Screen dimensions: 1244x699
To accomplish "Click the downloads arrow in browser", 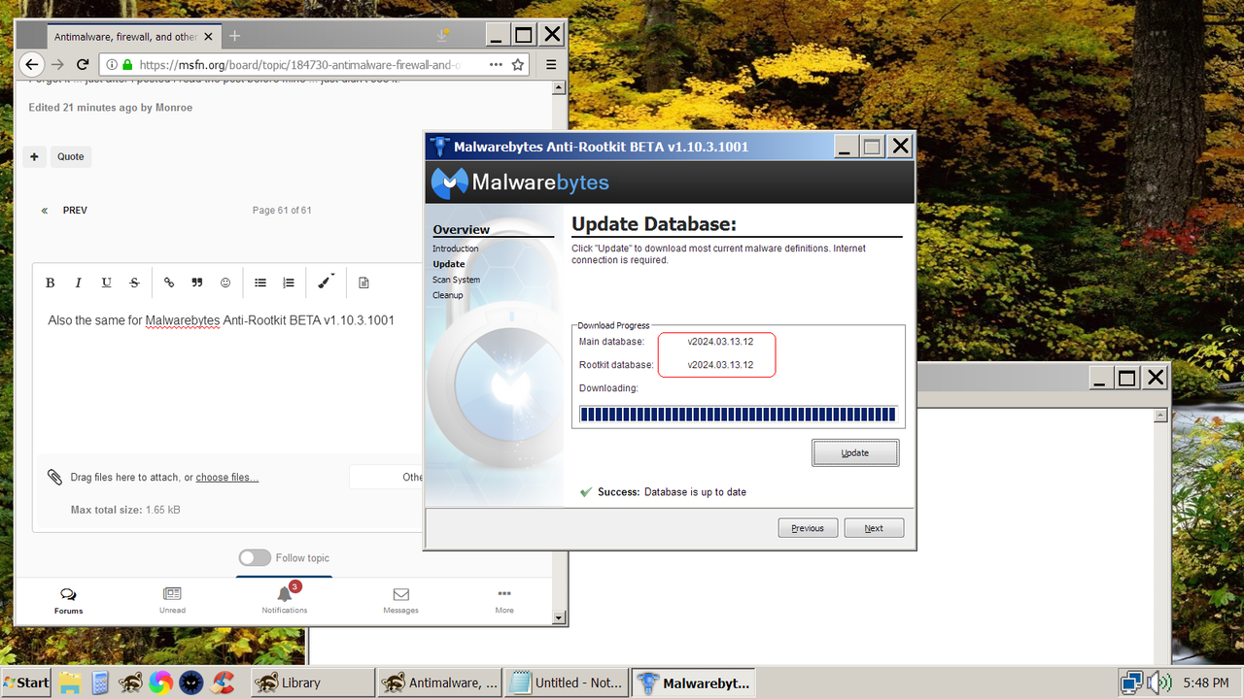I will (443, 35).
